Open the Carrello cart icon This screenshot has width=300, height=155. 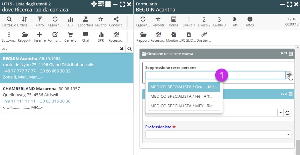(70, 37)
